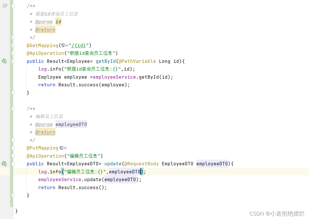Click @ApiOperation with "编辑员工信息"
309x219 pixels.
(x=45, y=156)
